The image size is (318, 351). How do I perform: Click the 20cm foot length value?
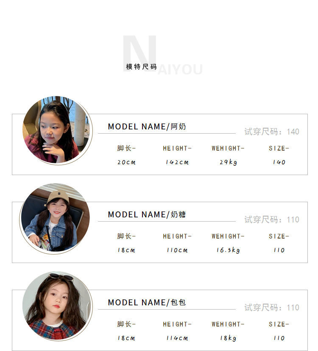tap(126, 162)
